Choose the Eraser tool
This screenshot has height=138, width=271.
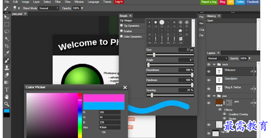click(x=7, y=75)
